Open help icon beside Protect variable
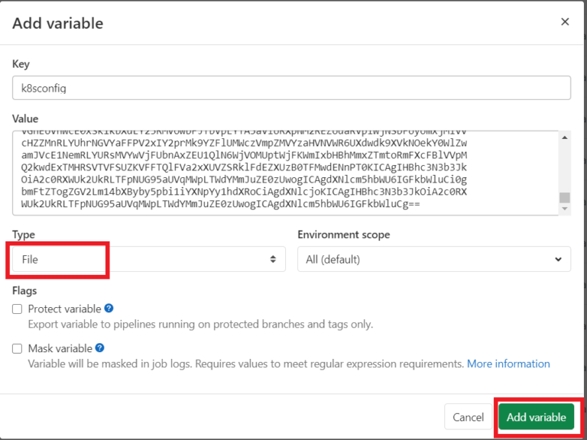Viewport: 587px width, 440px height. click(109, 309)
